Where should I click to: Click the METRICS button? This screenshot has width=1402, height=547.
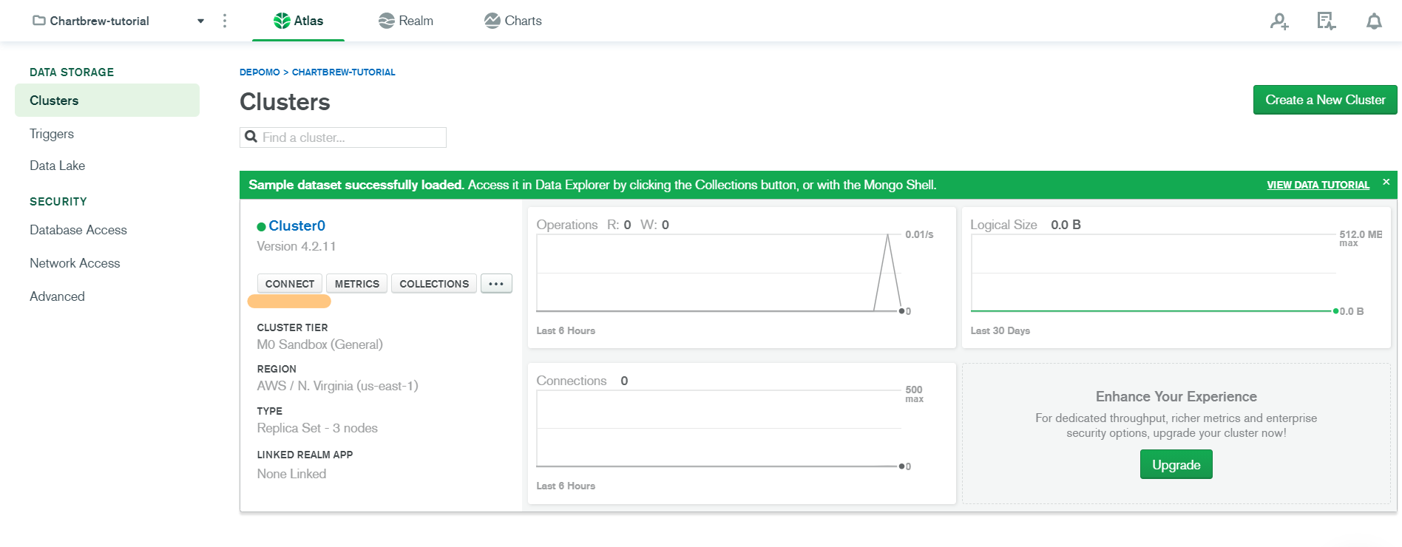(356, 284)
